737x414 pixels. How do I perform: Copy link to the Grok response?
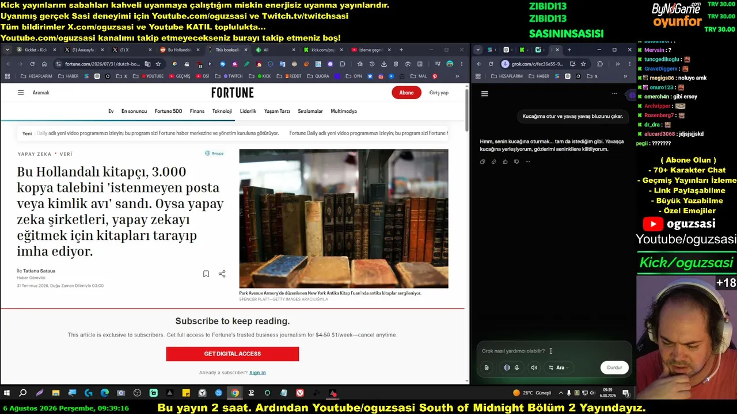[493, 162]
